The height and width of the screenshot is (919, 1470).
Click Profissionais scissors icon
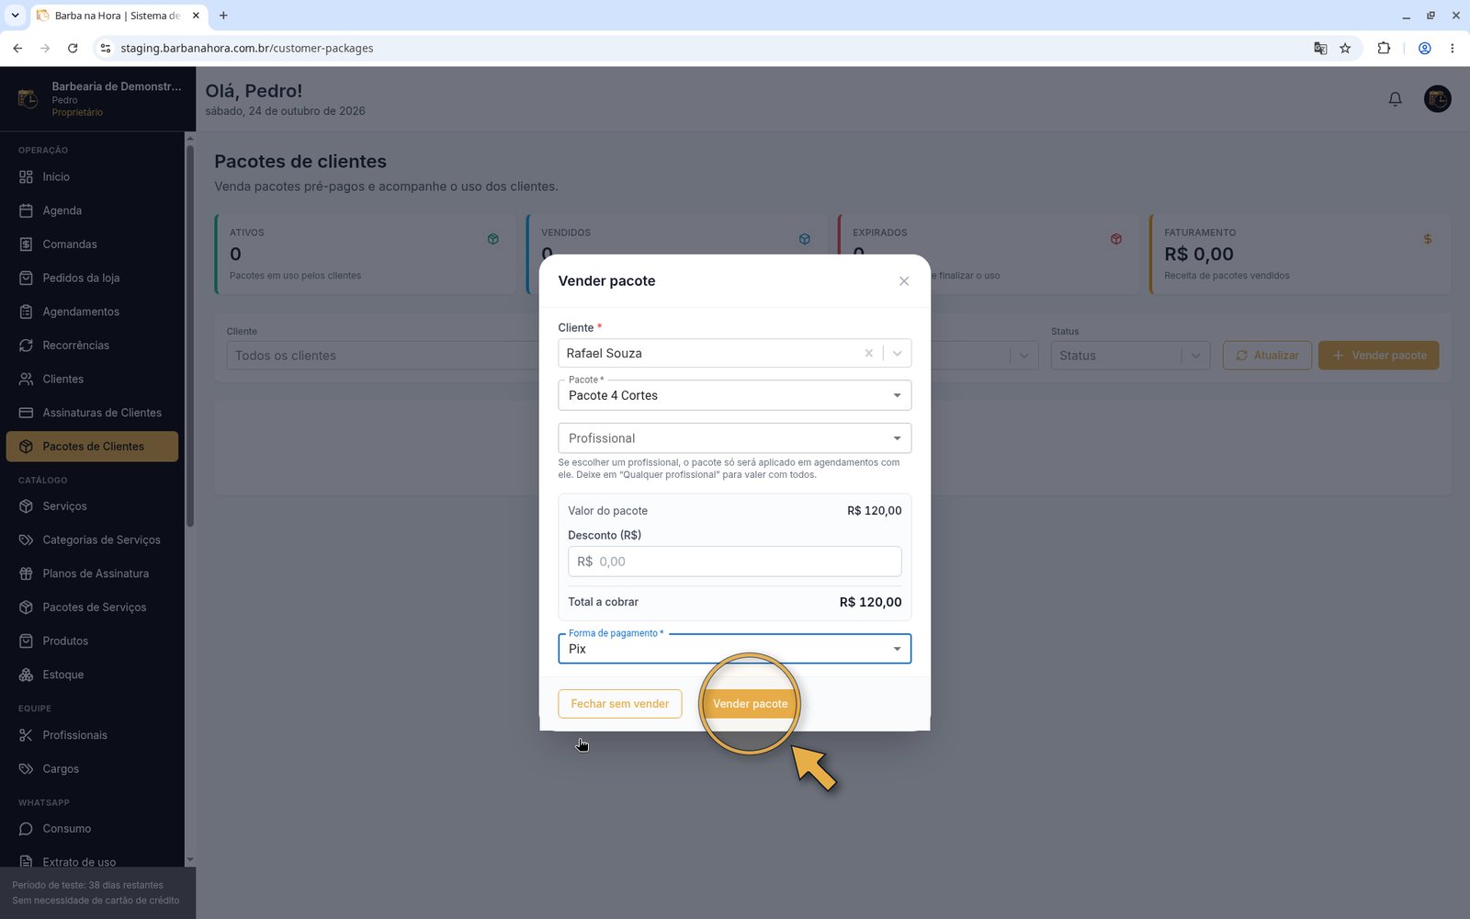pyautogui.click(x=26, y=735)
